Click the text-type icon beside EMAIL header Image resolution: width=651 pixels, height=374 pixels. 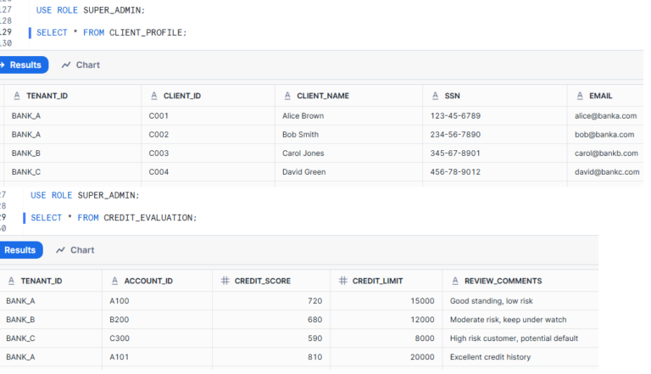(579, 96)
